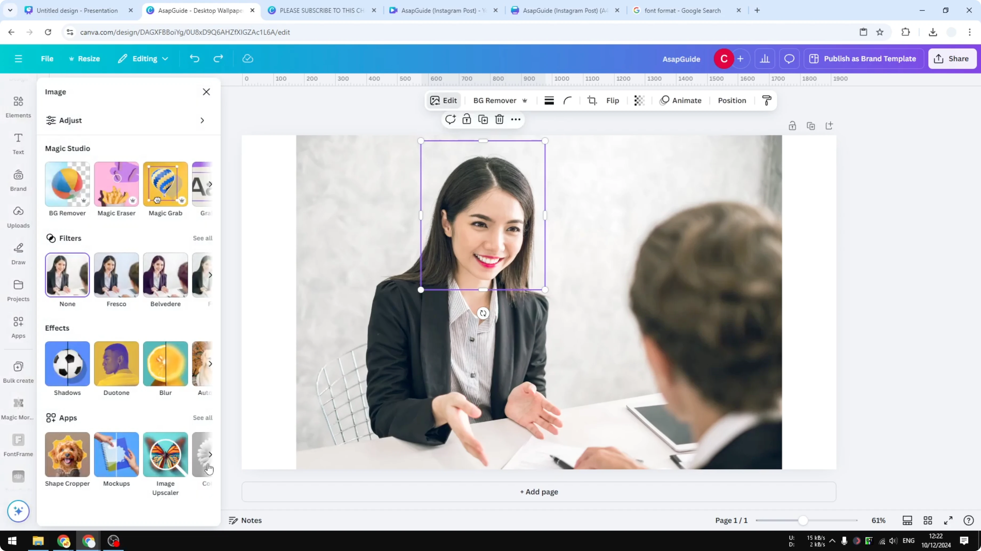Screen dimensions: 981x551
Task: Open the transparency control
Action: point(639,100)
